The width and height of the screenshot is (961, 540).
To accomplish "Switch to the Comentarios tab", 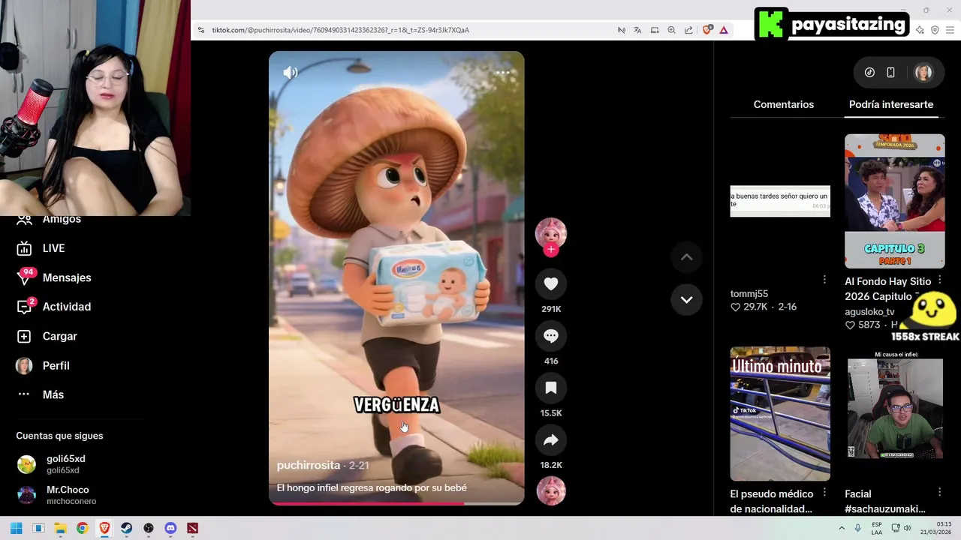I will click(783, 104).
